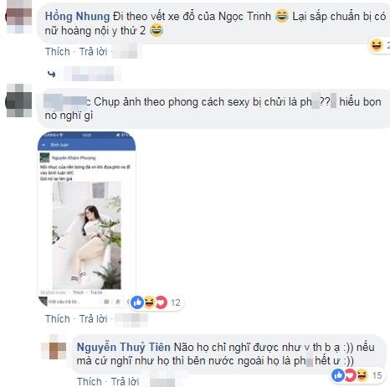Click the like reaction beside count 15
Image resolution: width=390 pixels, height=387 pixels.
pos(338,375)
